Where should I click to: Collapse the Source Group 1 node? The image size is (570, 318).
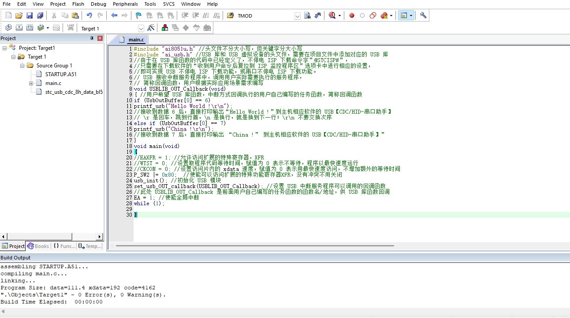(x=22, y=66)
